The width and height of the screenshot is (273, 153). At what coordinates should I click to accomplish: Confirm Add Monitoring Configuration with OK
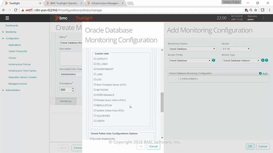click(250, 146)
